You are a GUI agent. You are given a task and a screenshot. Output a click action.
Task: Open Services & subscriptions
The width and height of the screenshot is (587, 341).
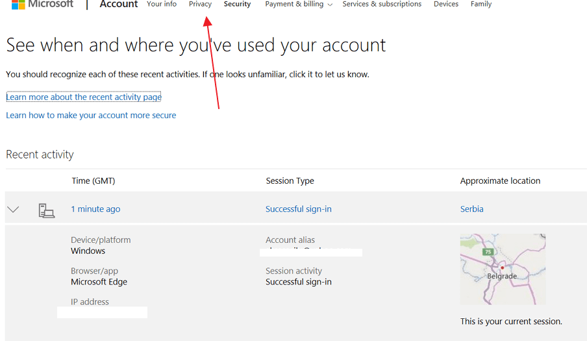point(382,4)
